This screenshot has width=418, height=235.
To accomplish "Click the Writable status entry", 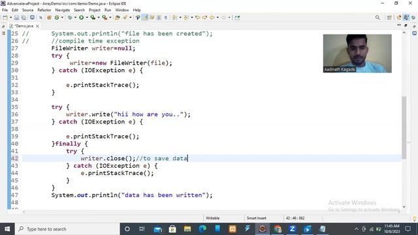I will click(x=212, y=218).
